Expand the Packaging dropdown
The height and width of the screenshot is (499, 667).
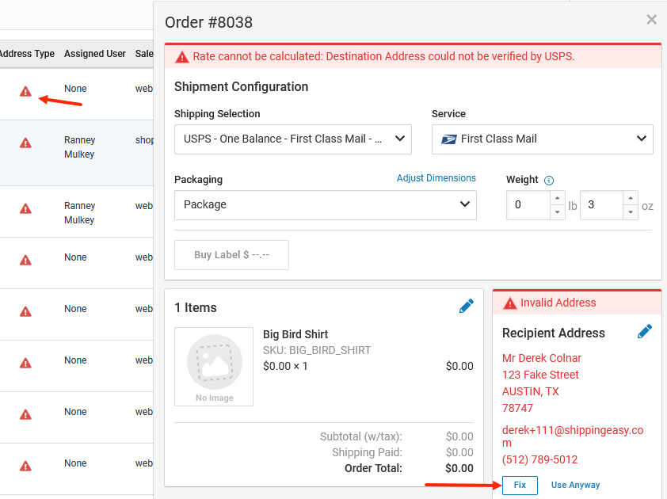325,205
